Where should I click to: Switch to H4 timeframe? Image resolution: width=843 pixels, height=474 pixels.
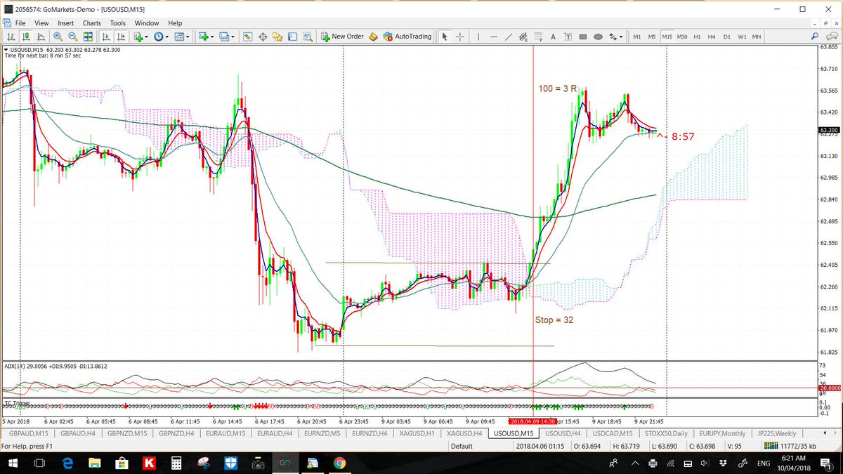712,36
